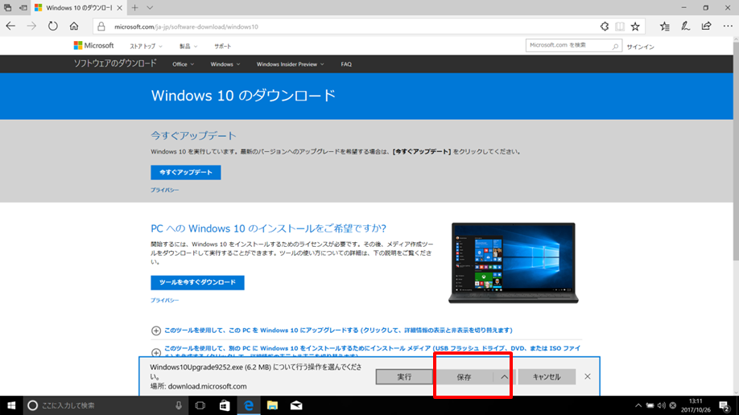
Task: Click the address bar URL
Action: tap(186, 27)
